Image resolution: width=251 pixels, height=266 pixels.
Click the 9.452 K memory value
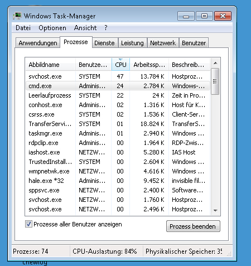click(x=154, y=181)
